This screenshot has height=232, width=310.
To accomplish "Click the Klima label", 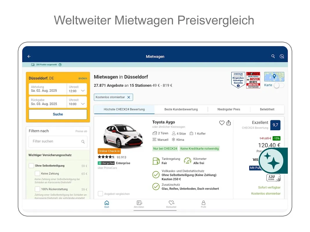I will pos(180,140).
